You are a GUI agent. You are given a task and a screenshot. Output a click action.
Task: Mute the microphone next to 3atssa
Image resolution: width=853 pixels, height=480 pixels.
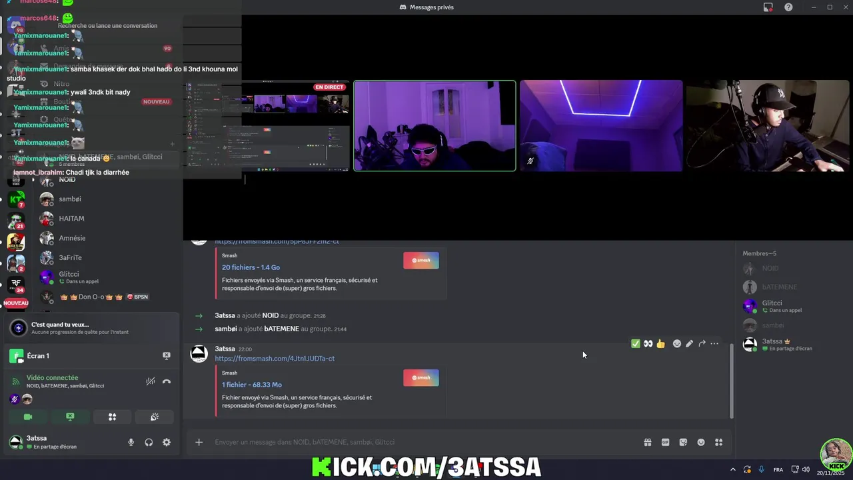coord(131,442)
